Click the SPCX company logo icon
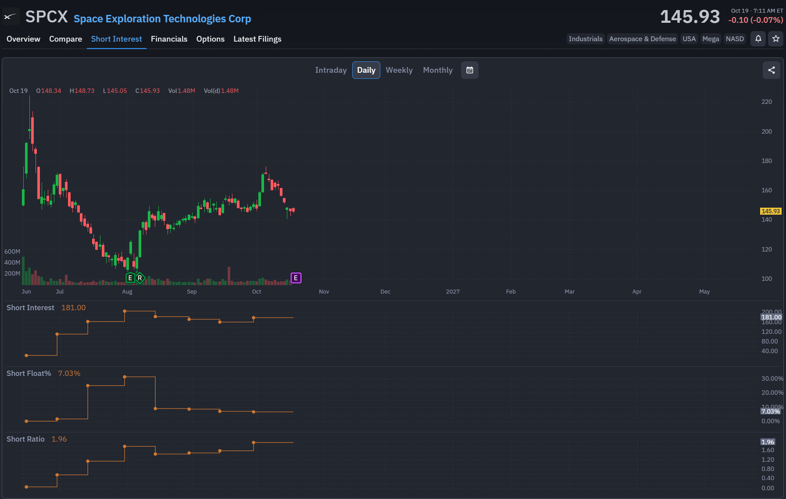 pos(10,17)
